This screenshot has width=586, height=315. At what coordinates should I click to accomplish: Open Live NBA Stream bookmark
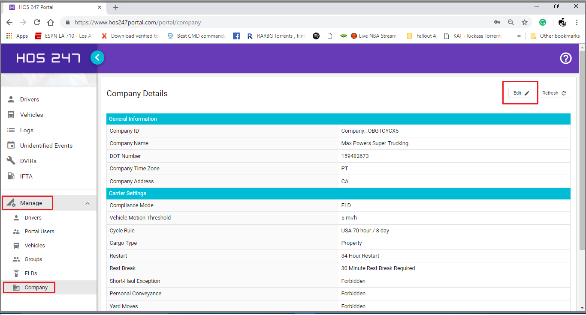point(374,36)
